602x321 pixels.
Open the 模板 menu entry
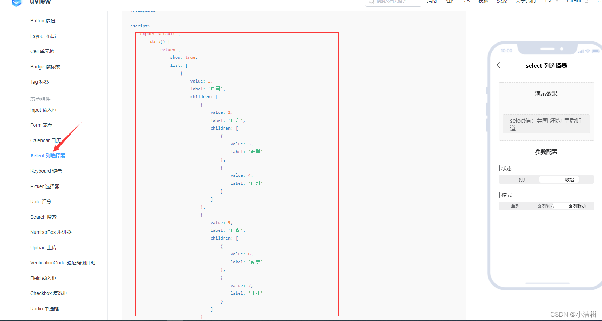point(483,2)
